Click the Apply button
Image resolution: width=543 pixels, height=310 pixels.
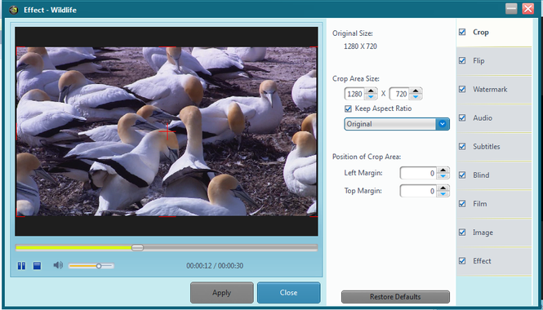point(222,293)
